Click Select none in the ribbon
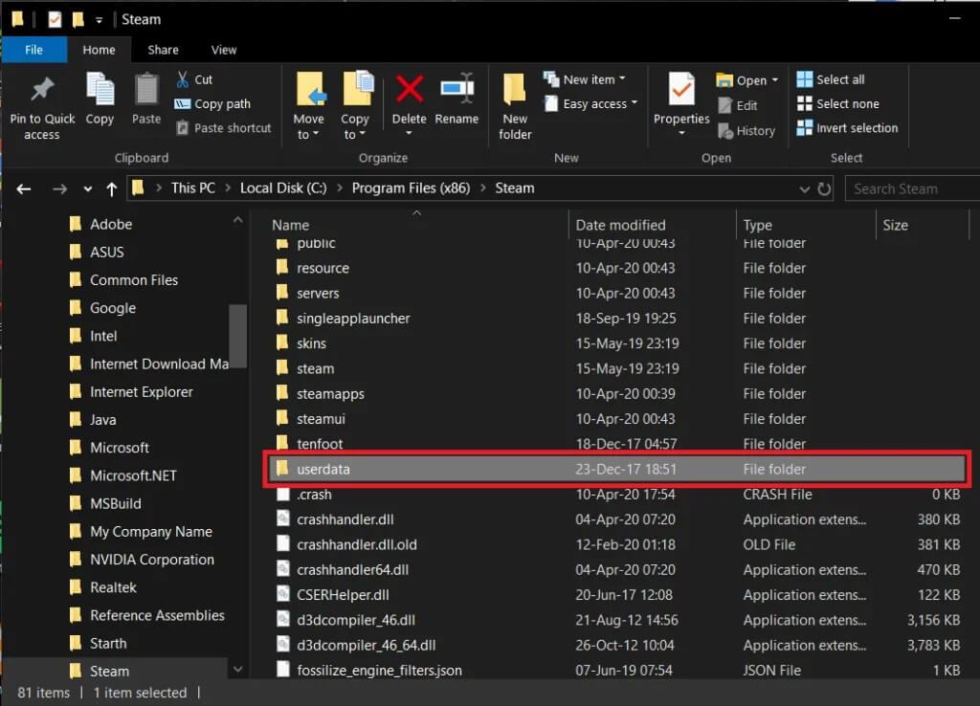The height and width of the screenshot is (706, 980). 838,103
